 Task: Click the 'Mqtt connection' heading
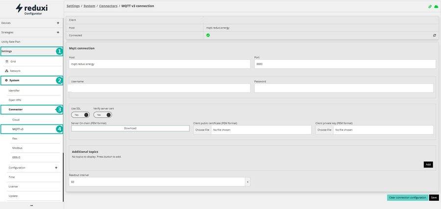pyautogui.click(x=82, y=48)
